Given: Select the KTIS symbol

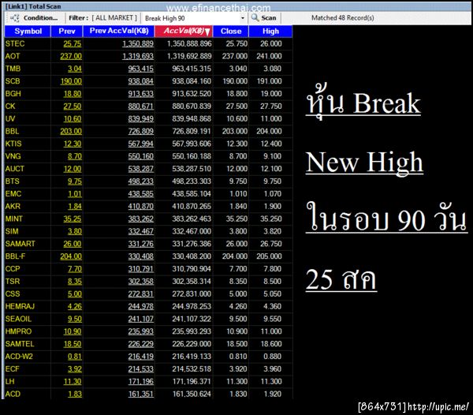Looking at the screenshot, I should coord(13,144).
